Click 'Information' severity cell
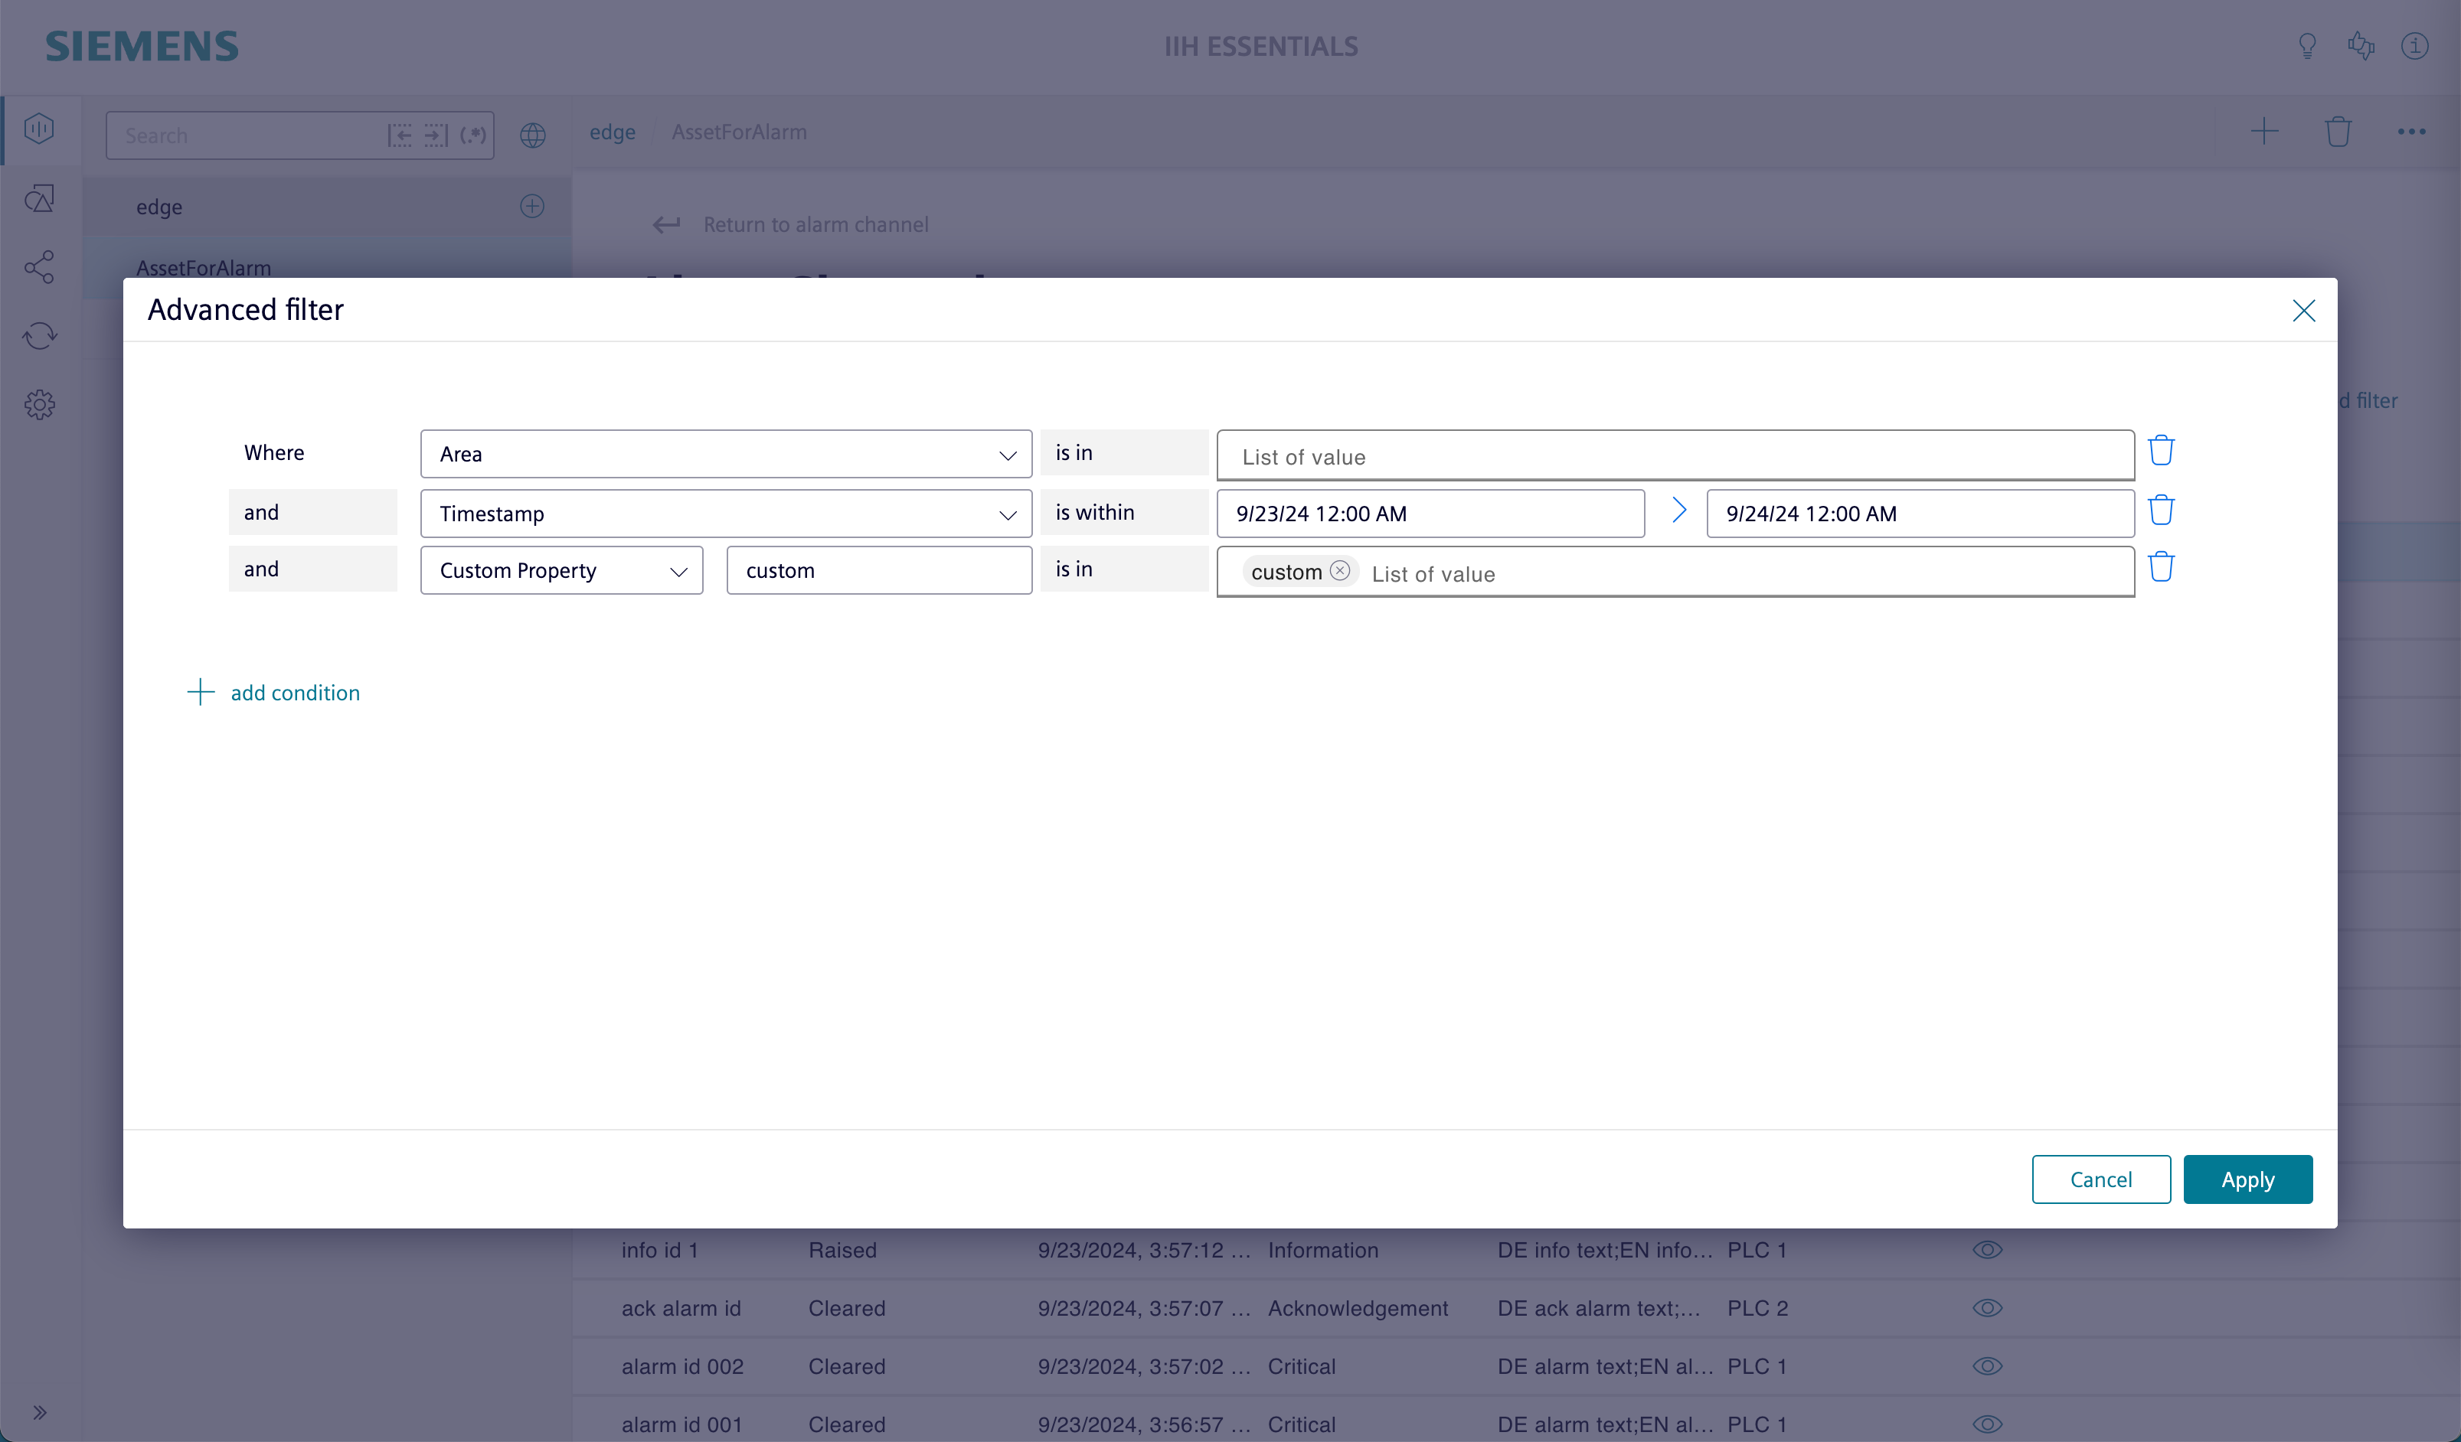 [x=1322, y=1250]
